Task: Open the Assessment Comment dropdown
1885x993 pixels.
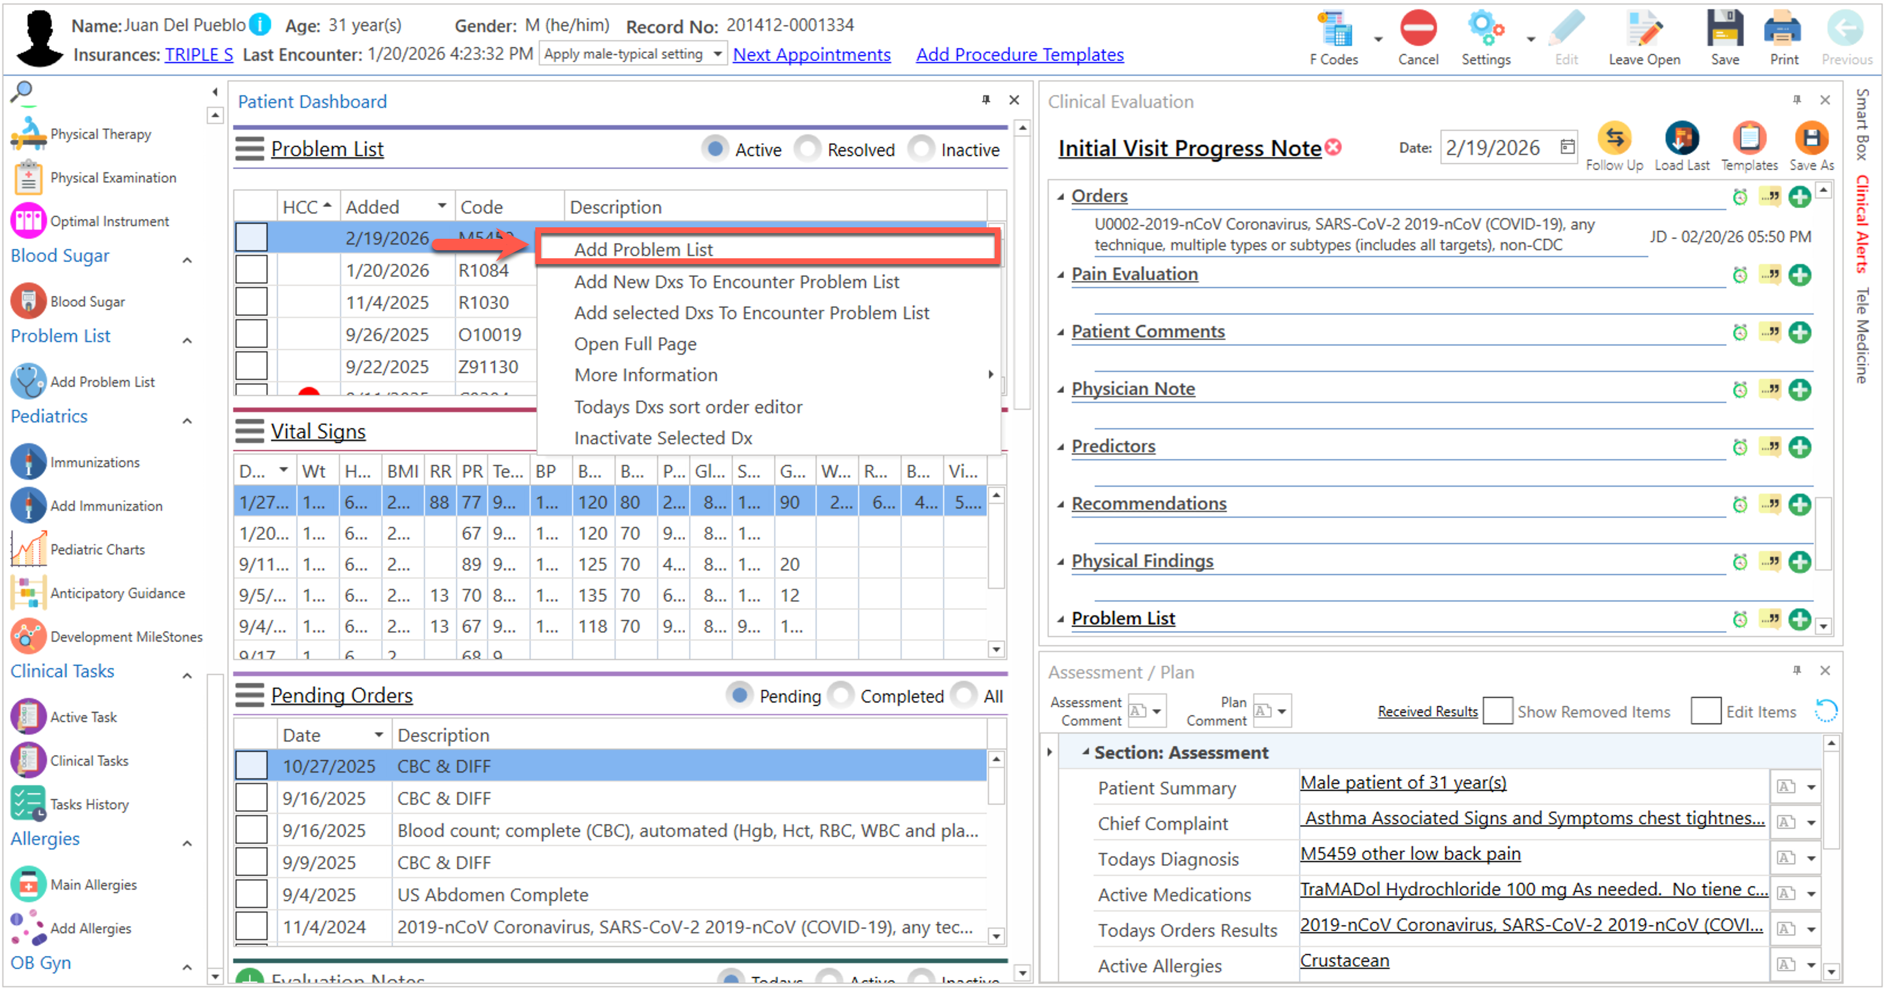Action: [x=1157, y=712]
